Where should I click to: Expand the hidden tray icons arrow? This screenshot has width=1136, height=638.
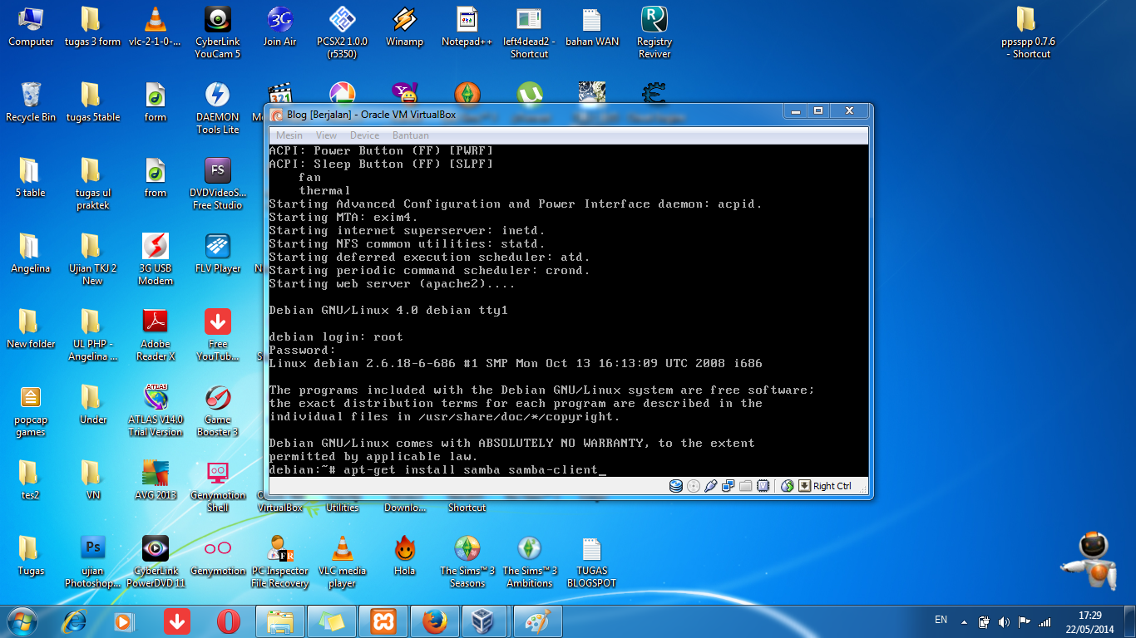964,621
